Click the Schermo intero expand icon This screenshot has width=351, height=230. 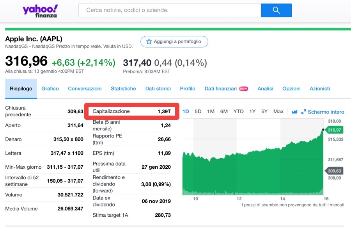304,112
